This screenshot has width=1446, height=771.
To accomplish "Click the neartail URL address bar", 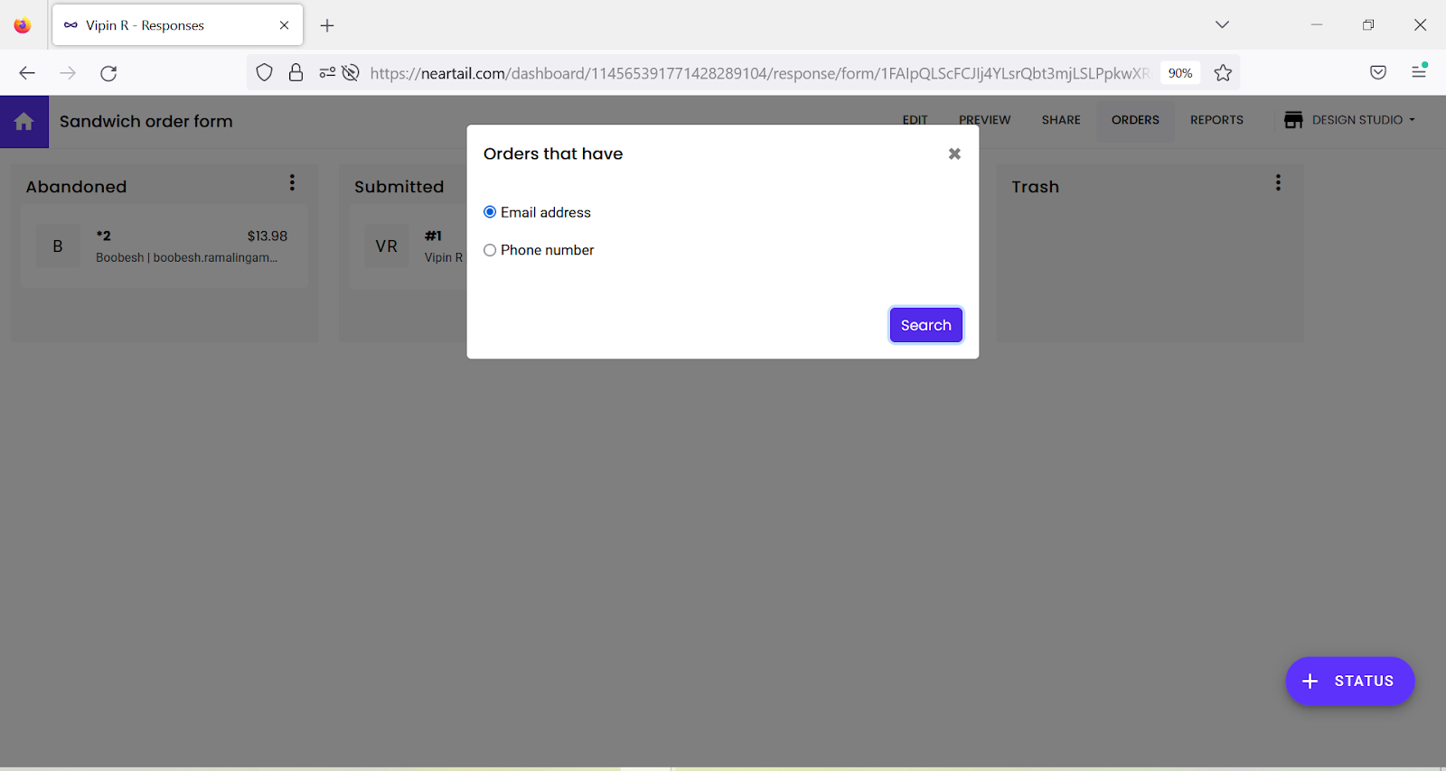I will tap(759, 73).
